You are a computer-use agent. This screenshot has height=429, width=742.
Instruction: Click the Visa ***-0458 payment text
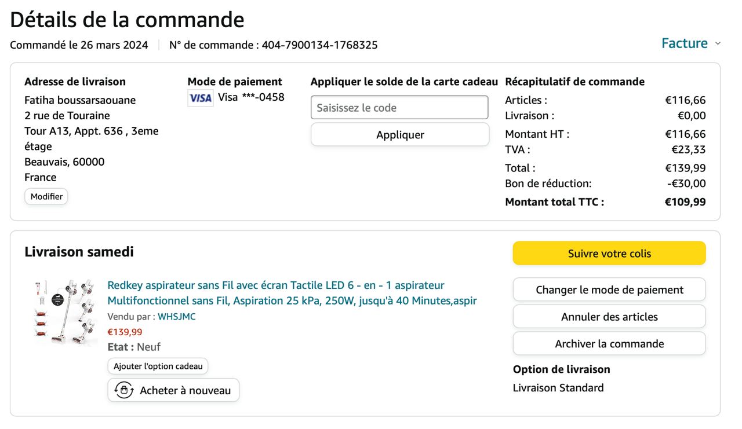[251, 97]
